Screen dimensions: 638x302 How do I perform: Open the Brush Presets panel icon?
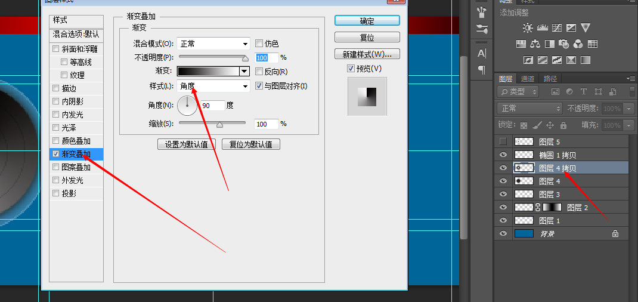point(482,12)
